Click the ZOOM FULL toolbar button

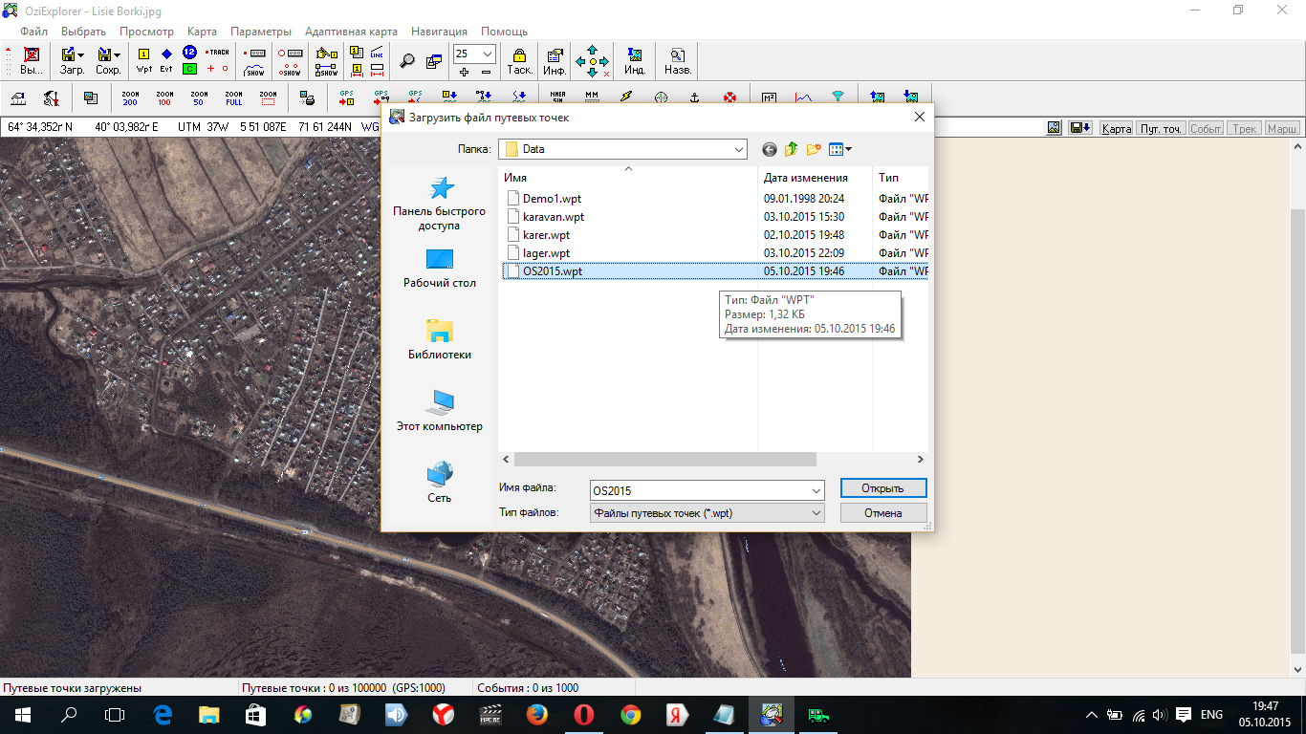(233, 97)
